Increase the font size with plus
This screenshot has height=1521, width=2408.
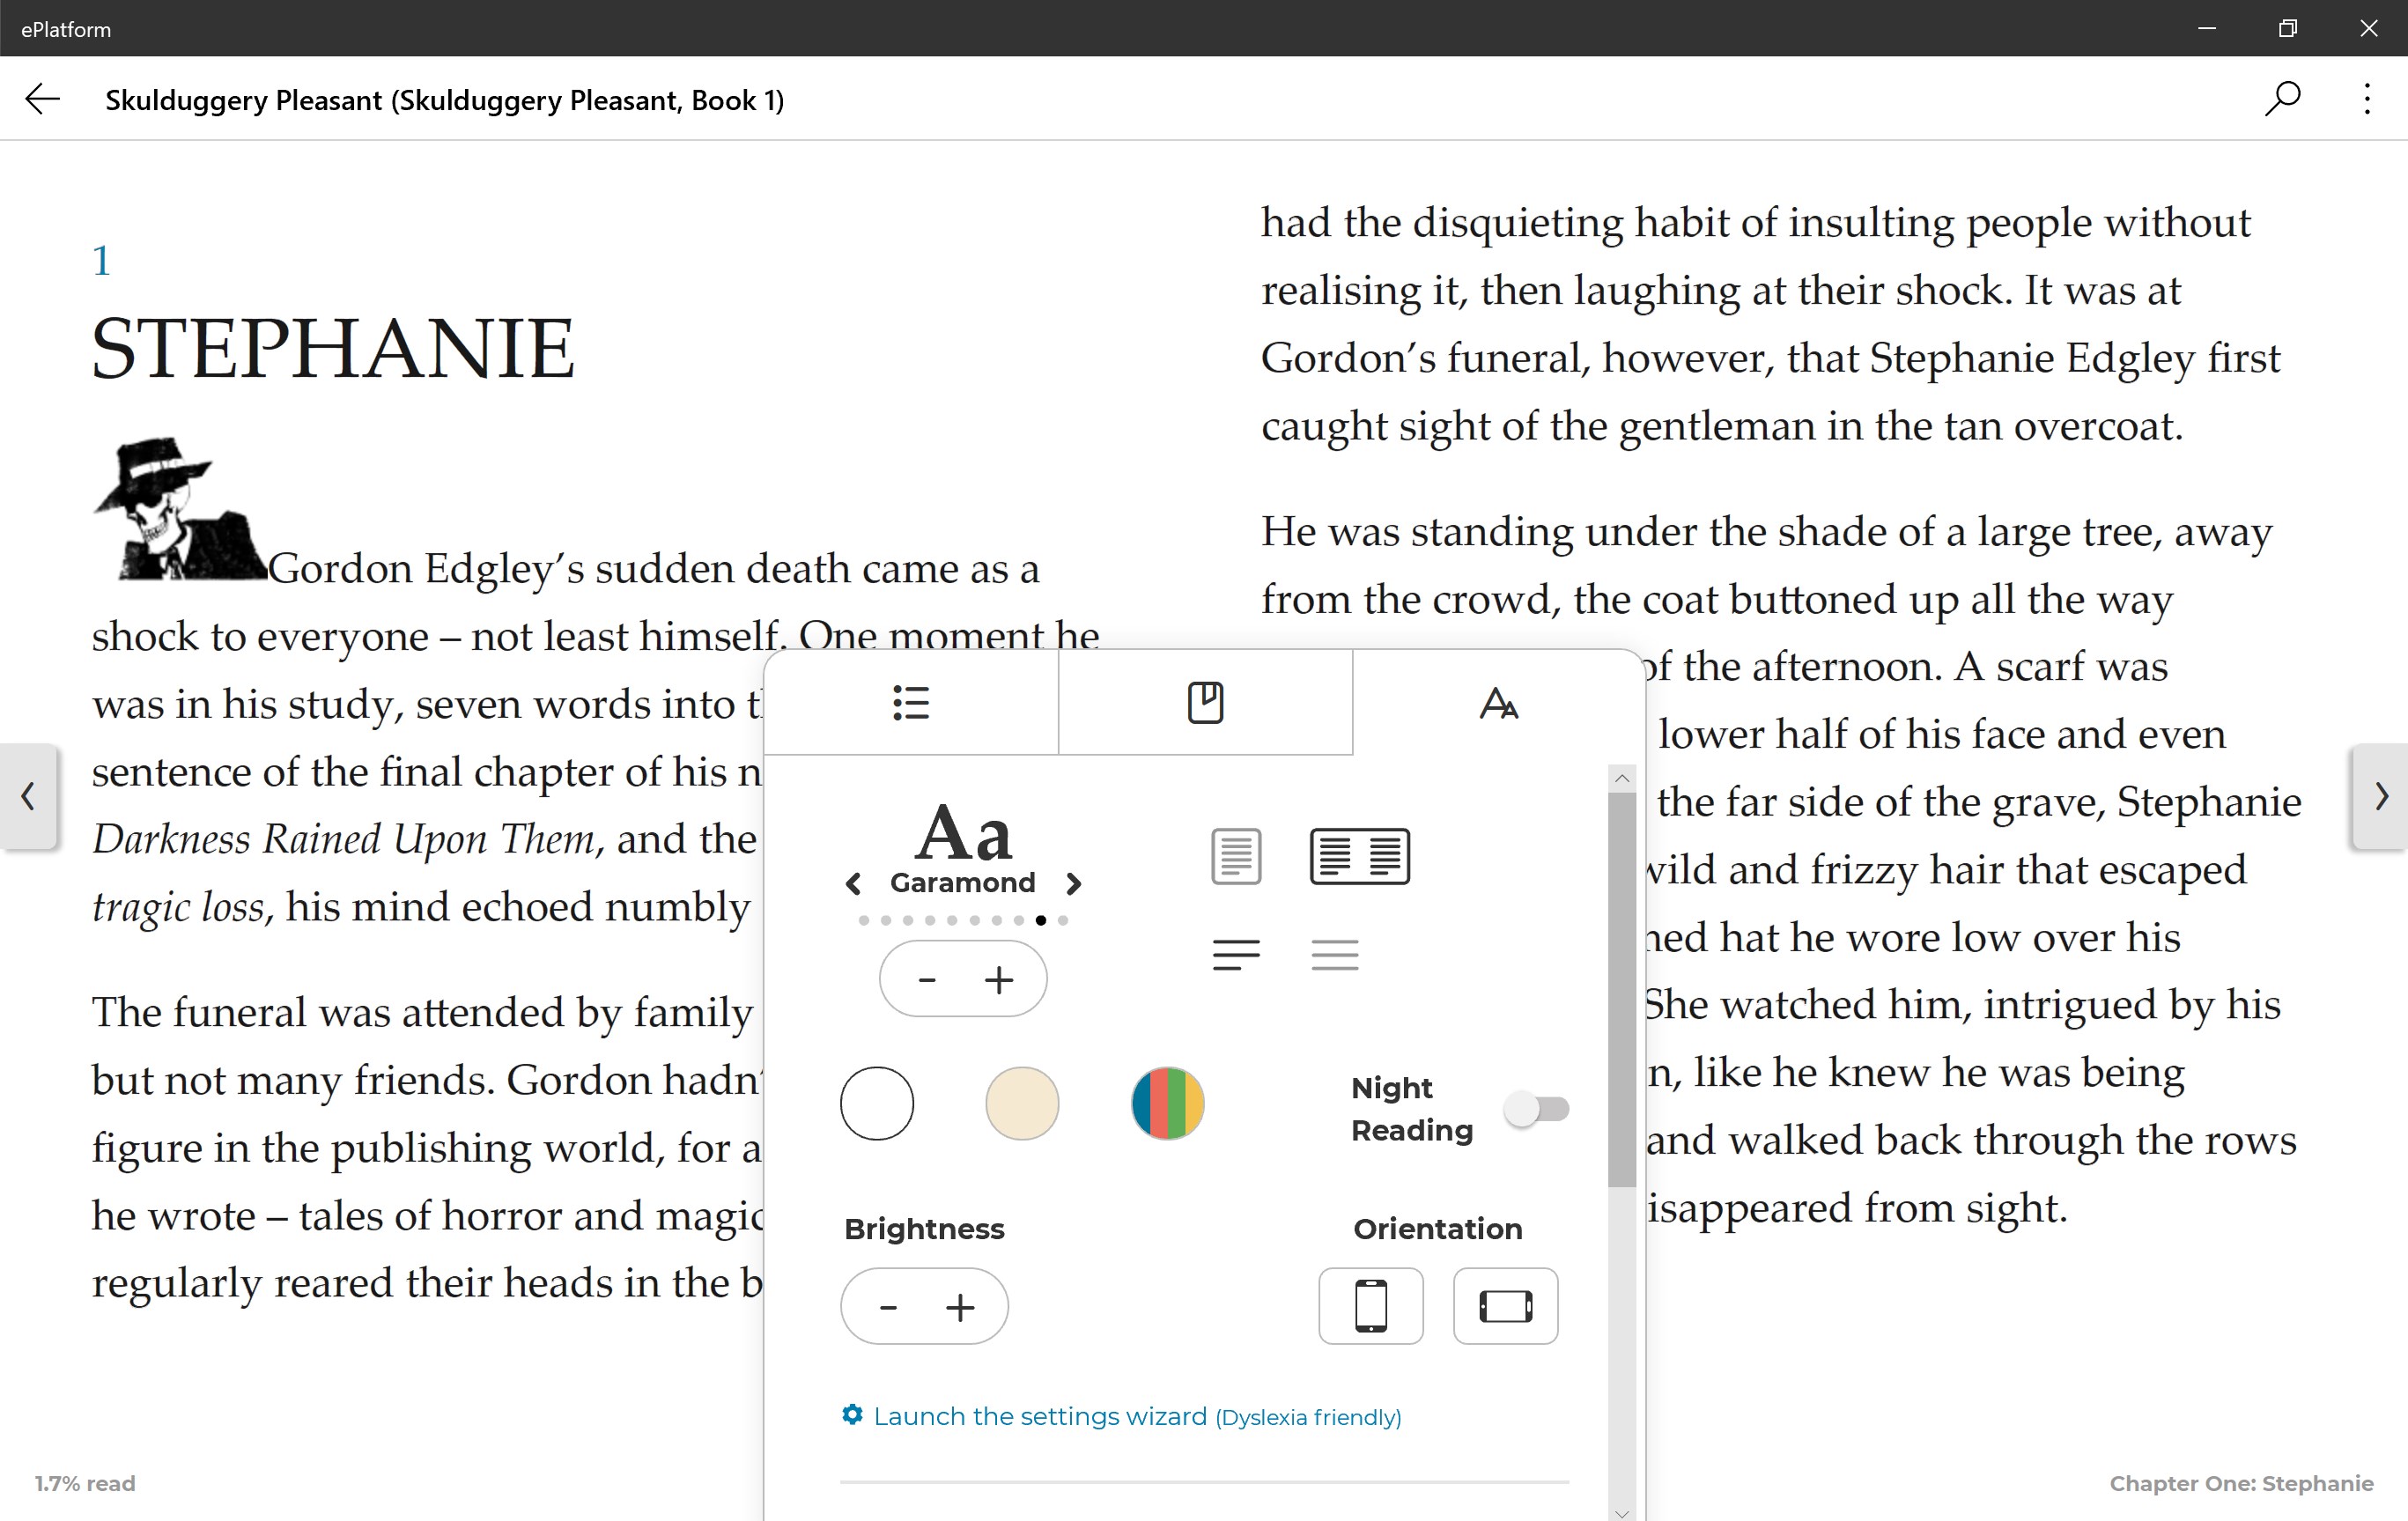pyautogui.click(x=998, y=980)
